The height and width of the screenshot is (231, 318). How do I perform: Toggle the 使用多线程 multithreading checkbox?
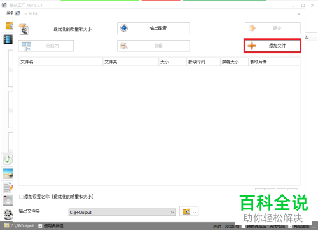coord(40,226)
